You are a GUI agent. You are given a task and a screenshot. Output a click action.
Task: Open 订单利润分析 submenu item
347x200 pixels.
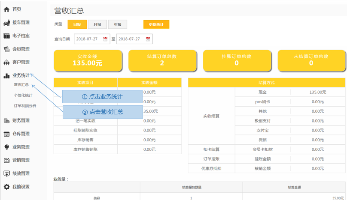25,105
